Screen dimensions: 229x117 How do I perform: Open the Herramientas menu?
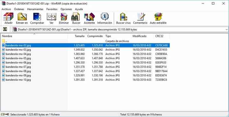(x=35, y=9)
